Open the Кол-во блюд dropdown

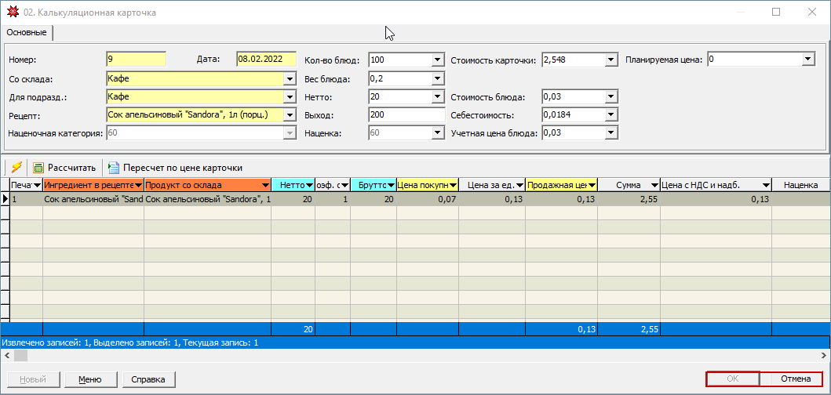438,60
